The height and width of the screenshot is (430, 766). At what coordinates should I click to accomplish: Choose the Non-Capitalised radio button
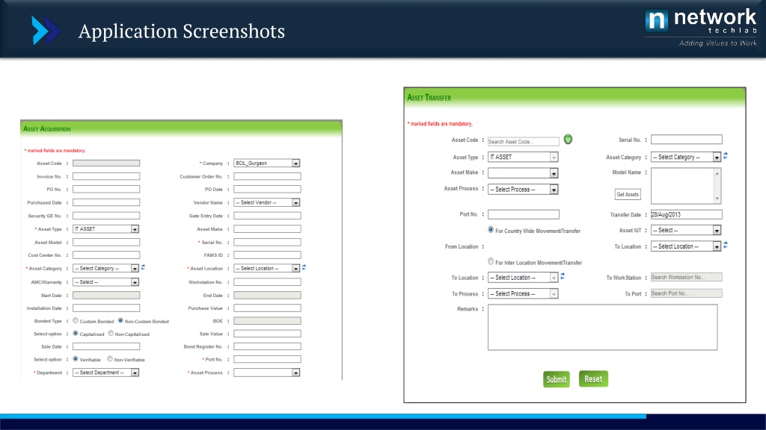[111, 334]
